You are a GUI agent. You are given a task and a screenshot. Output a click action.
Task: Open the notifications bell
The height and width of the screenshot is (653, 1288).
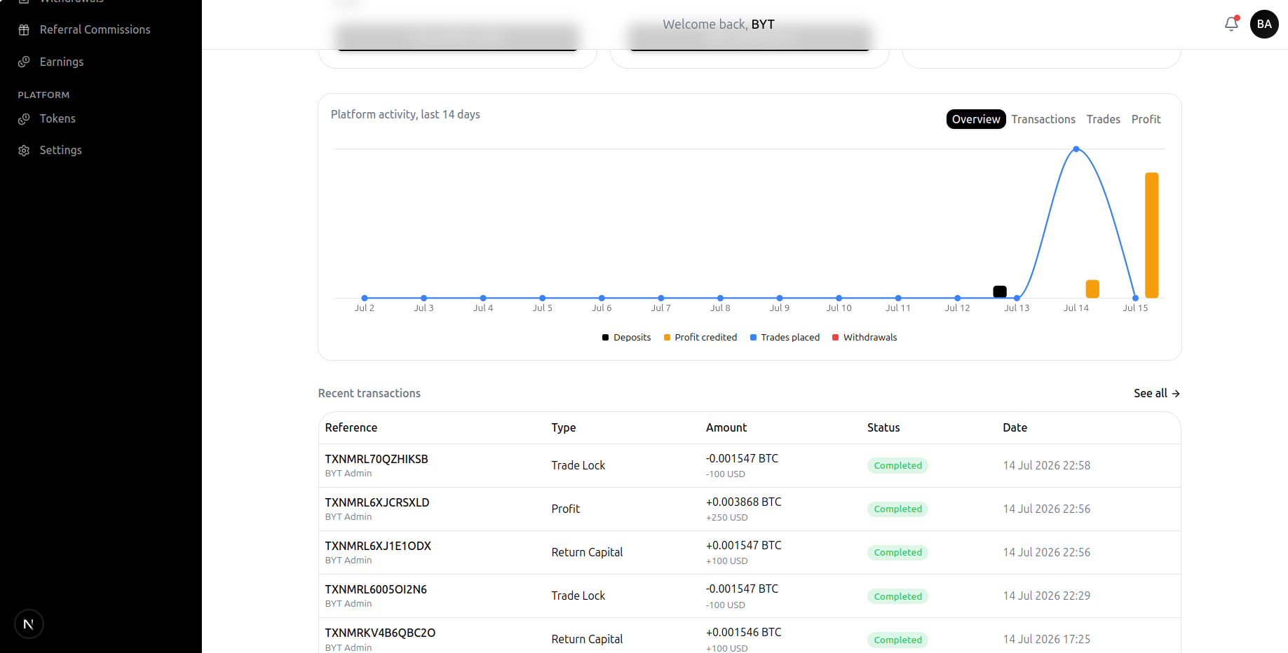point(1231,24)
